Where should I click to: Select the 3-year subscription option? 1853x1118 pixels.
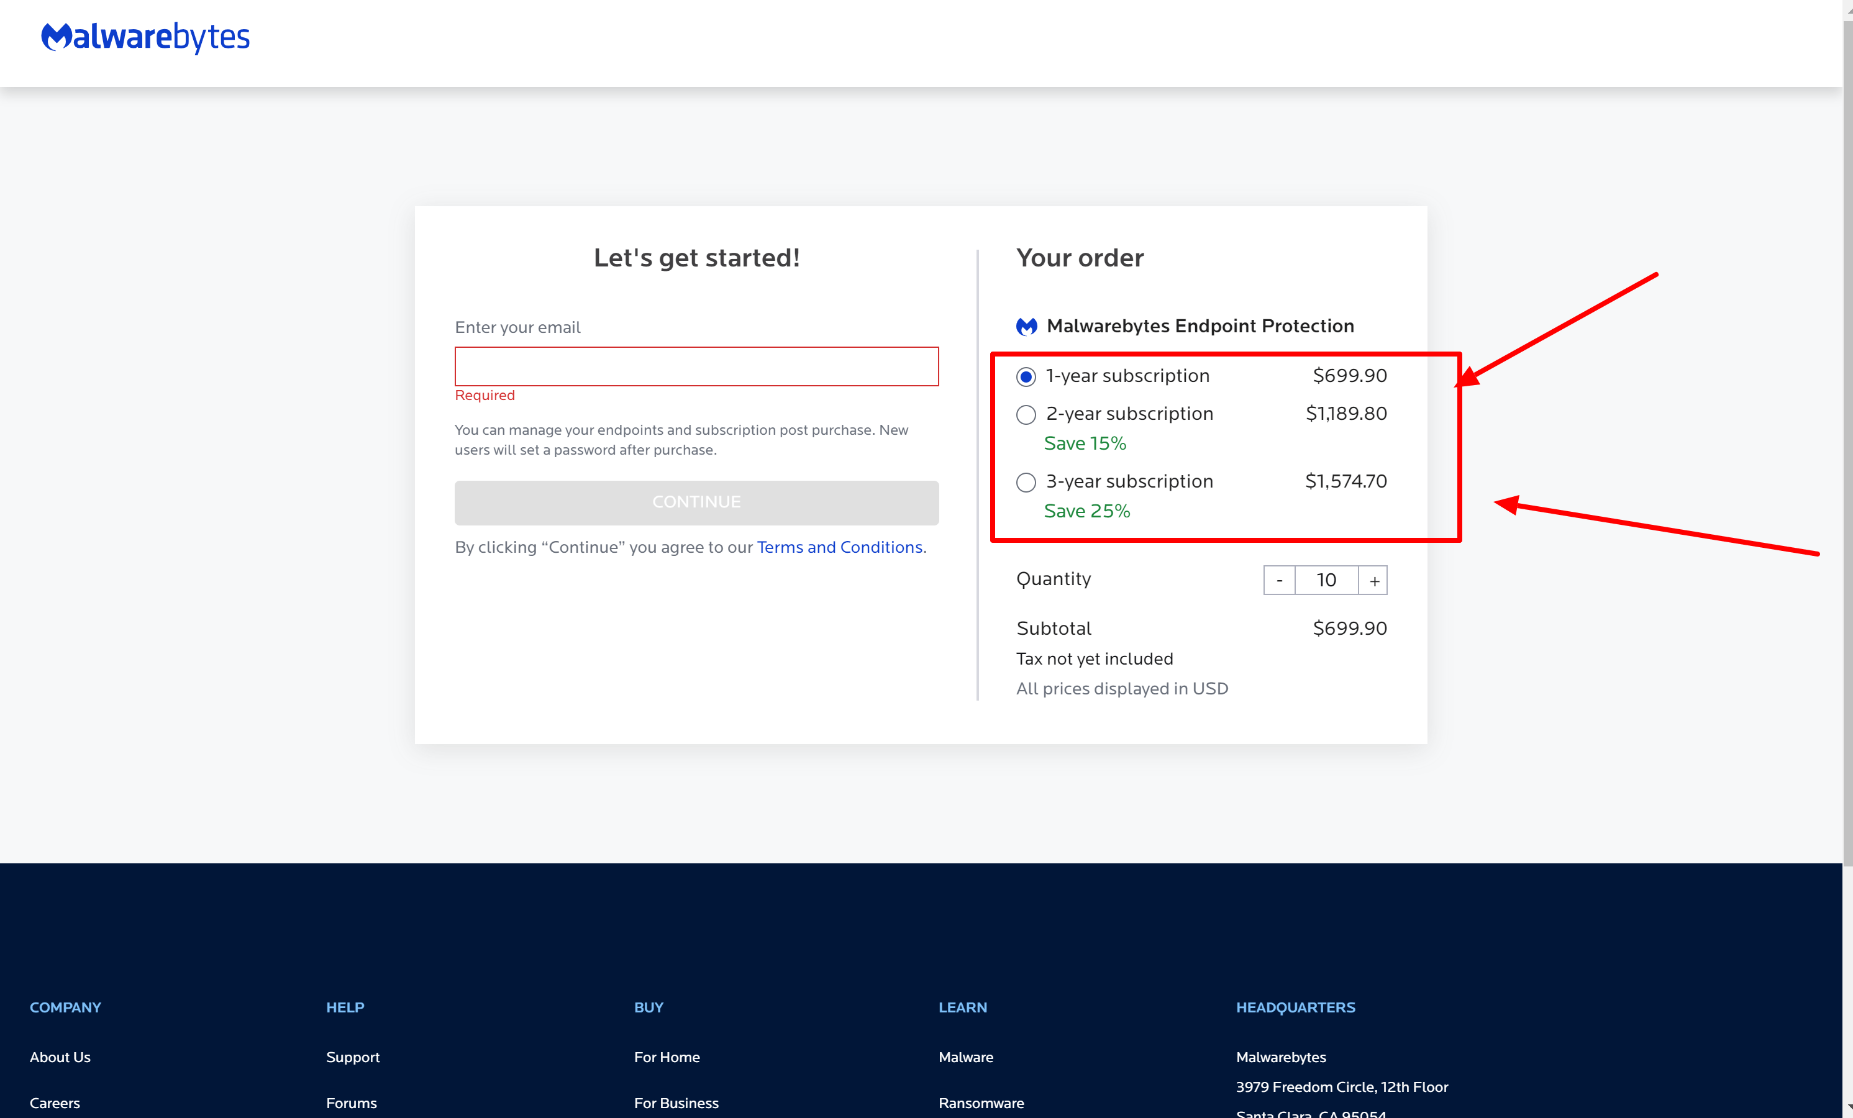pyautogui.click(x=1026, y=482)
